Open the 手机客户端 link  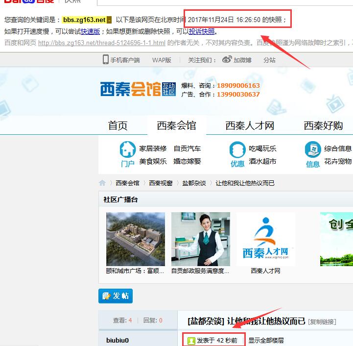(125, 60)
